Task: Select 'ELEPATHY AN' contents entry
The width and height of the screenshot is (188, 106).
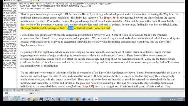Action: click(9, 49)
